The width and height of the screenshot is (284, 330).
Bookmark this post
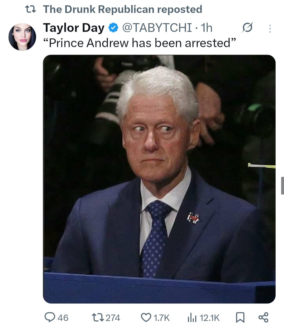tap(240, 317)
